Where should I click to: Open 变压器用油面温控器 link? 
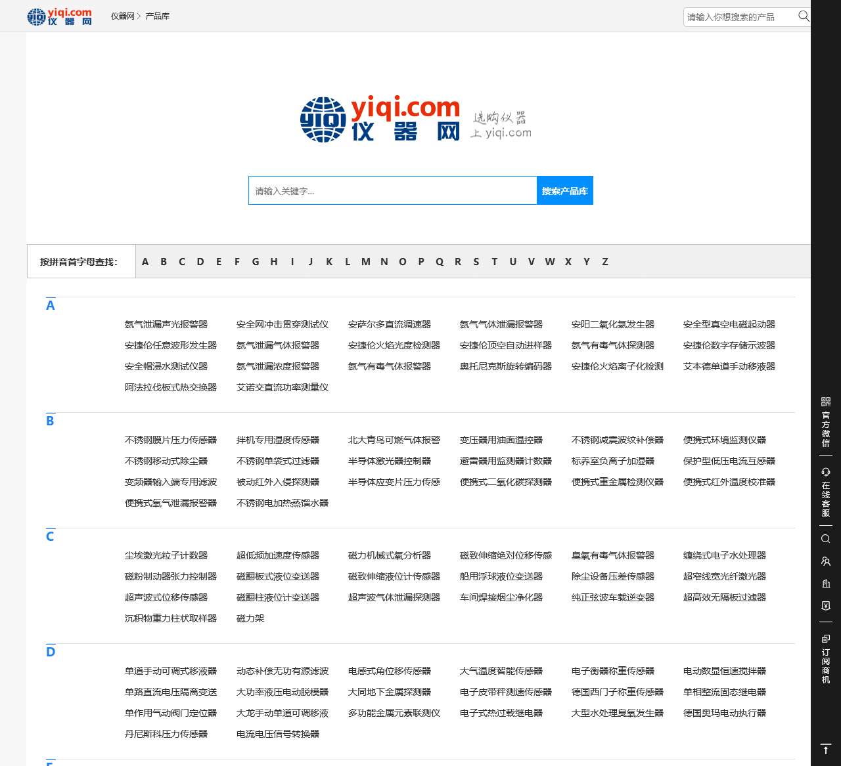(501, 440)
